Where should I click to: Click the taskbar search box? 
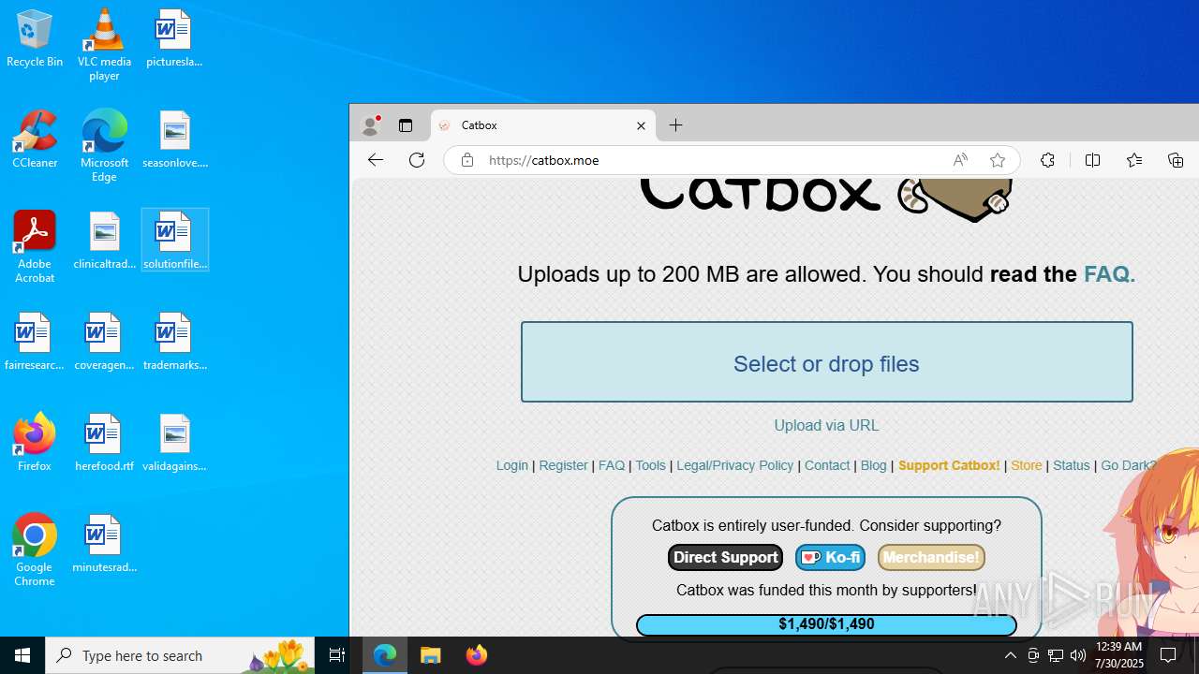coord(182,655)
